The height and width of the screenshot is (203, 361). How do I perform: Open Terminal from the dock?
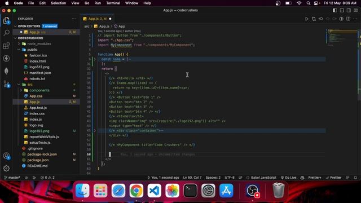pos(190,191)
